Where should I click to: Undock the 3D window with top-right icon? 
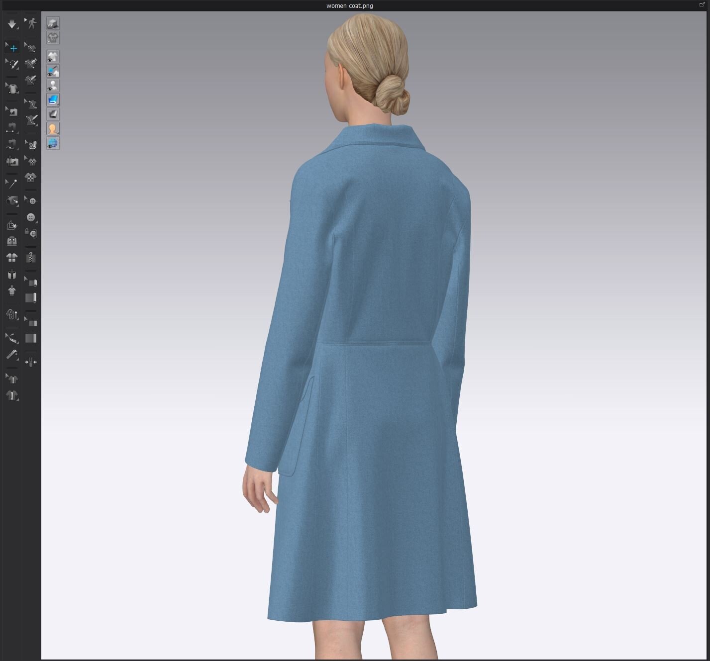[703, 4]
